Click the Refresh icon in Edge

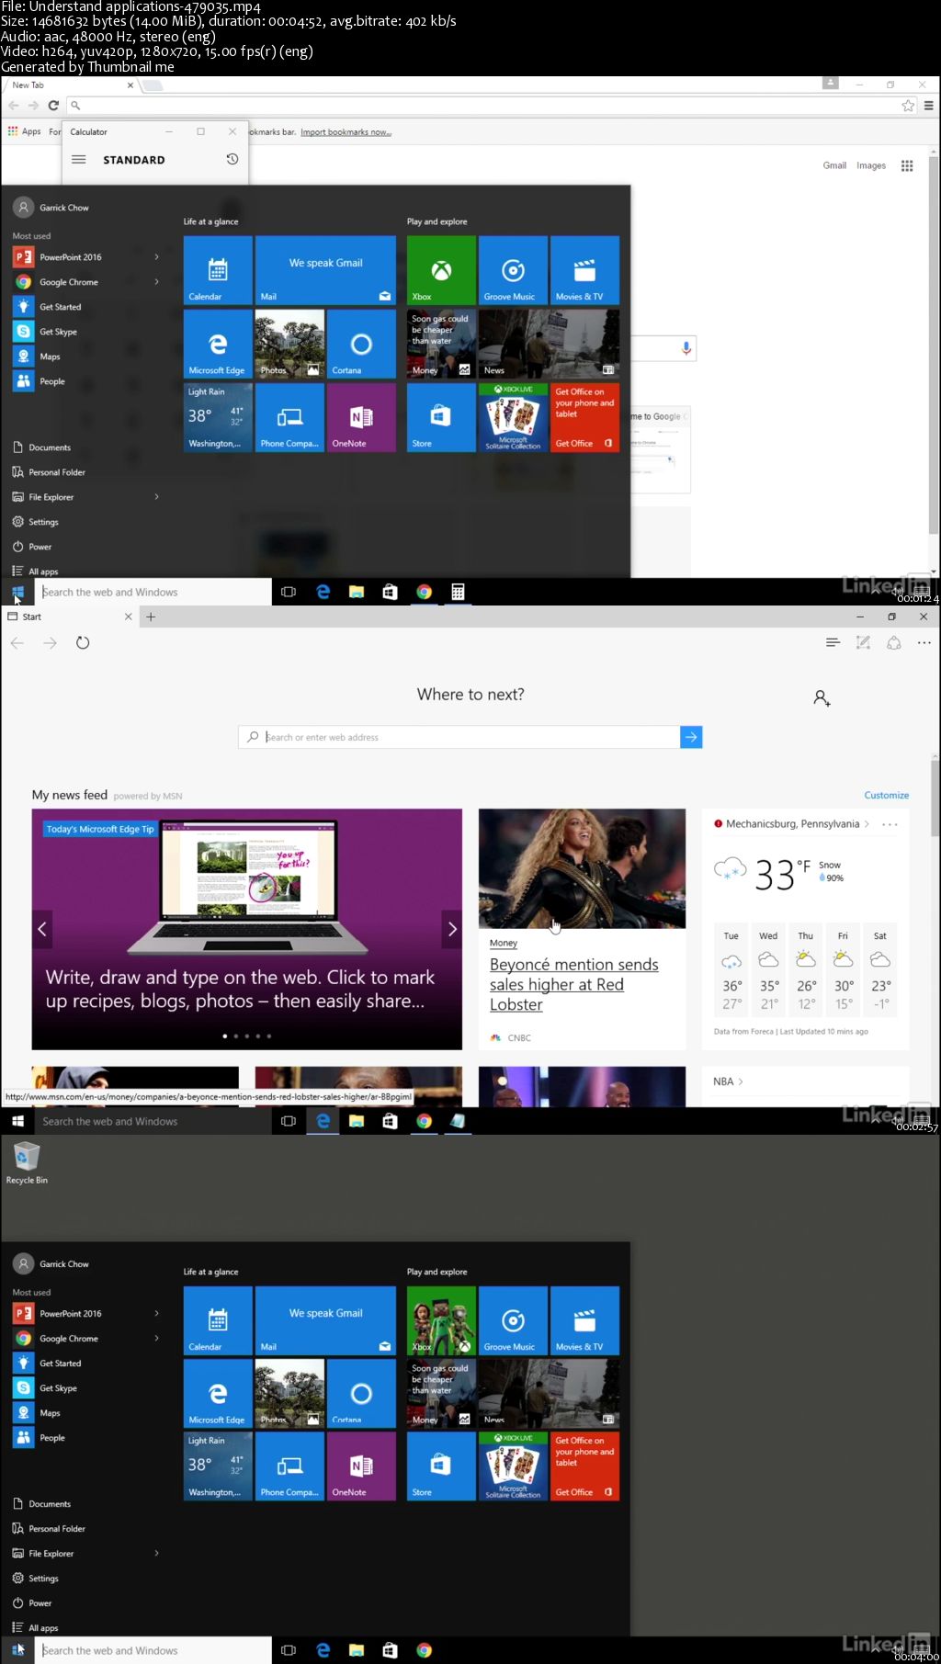(x=83, y=643)
